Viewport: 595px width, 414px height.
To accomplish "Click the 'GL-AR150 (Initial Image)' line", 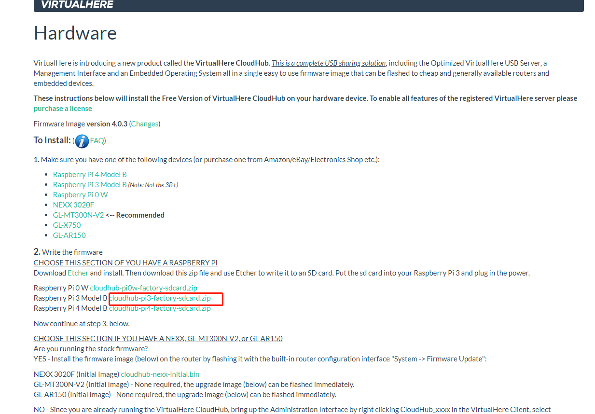I will click(x=185, y=395).
